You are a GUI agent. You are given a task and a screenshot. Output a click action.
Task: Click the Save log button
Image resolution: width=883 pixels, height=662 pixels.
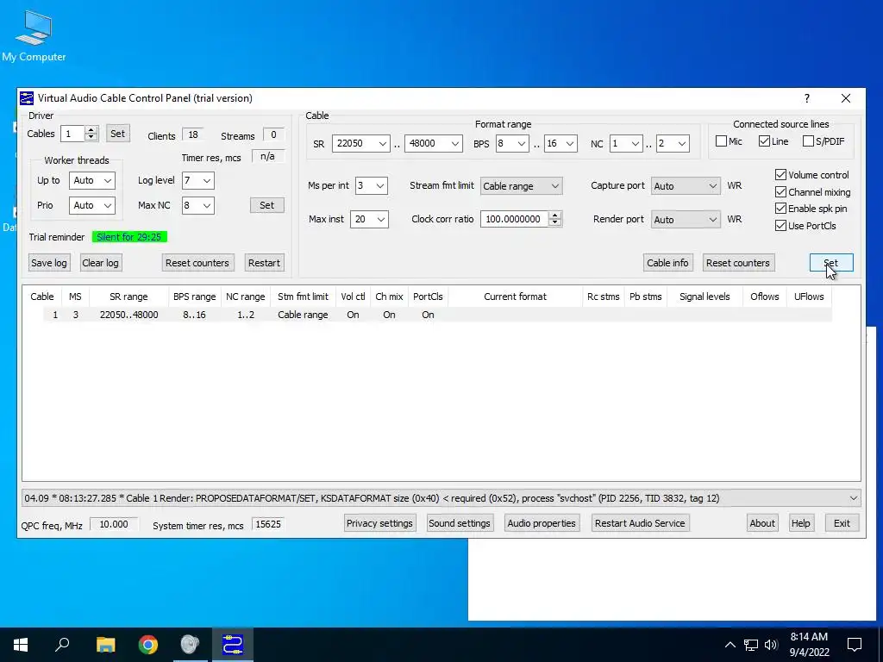point(49,263)
